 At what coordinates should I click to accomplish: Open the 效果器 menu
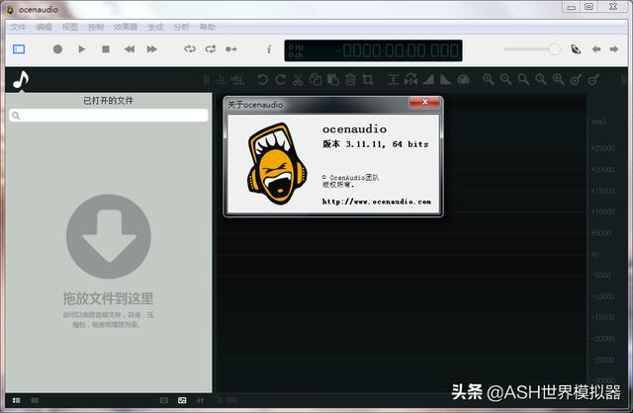pos(126,28)
